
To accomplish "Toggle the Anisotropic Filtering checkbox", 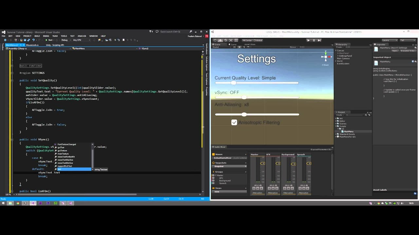I will click(234, 122).
